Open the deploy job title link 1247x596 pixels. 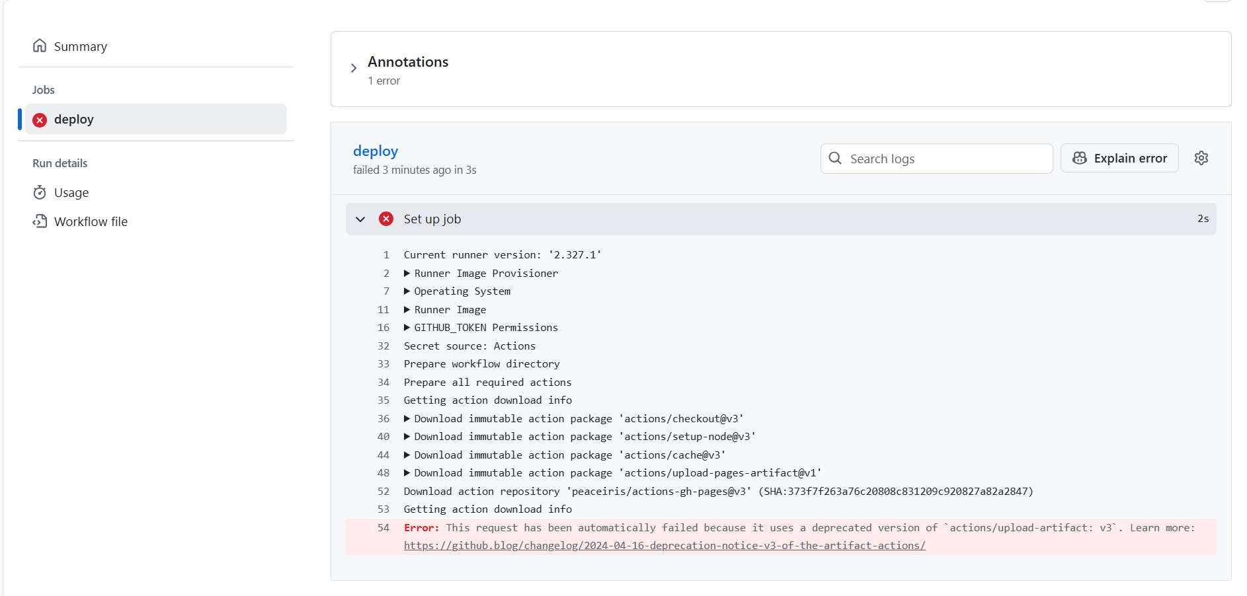pos(376,151)
